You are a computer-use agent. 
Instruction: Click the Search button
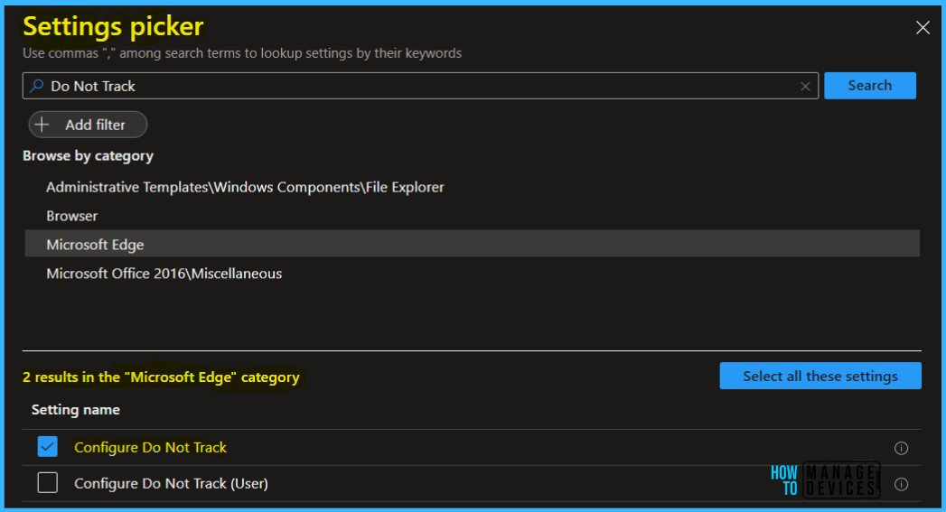click(870, 86)
